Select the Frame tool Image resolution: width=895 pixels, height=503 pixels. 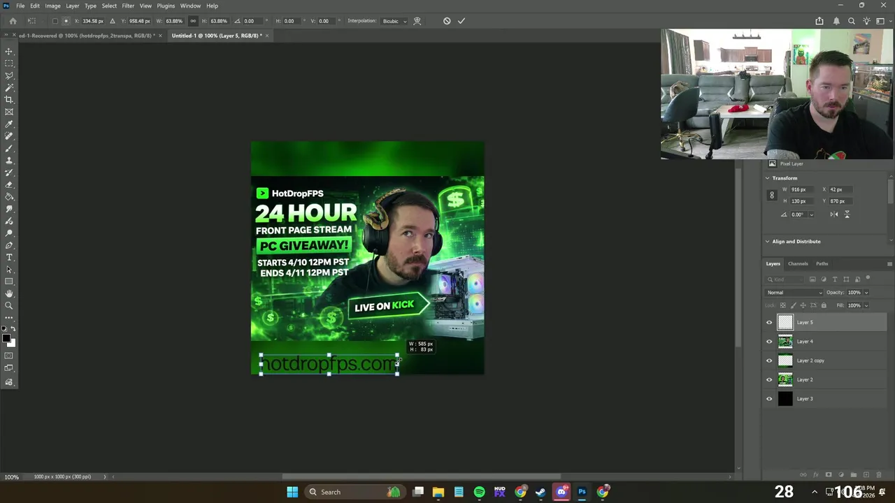9,112
